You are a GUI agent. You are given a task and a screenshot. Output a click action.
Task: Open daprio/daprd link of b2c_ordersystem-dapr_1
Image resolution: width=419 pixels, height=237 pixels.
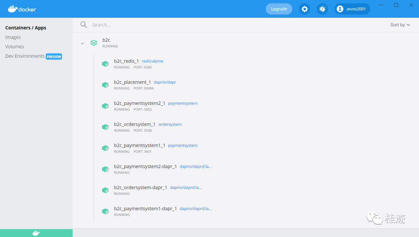[x=186, y=187]
